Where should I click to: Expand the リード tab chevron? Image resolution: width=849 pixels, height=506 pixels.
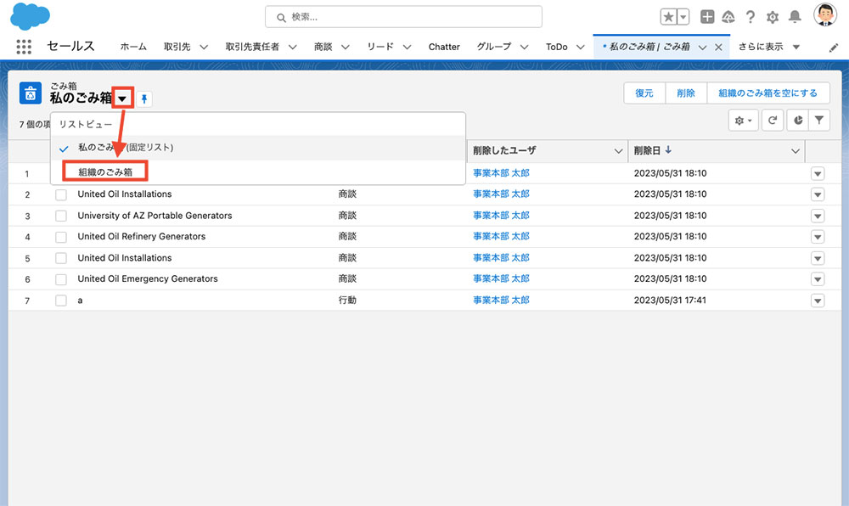click(408, 47)
